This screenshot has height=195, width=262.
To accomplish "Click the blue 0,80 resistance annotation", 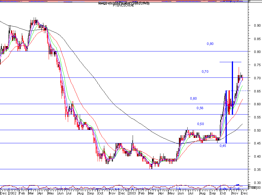I will pos(210,44).
